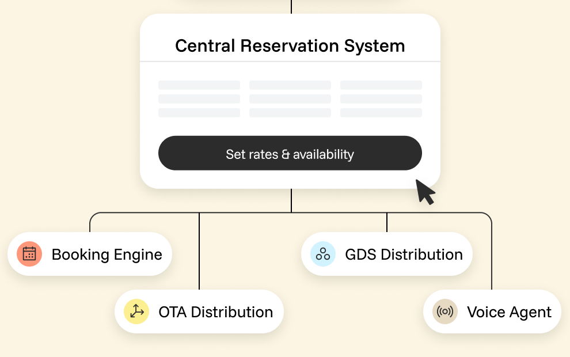This screenshot has width=570, height=357.
Task: Click the bottom-right placeholder bar in card
Action: coord(381,113)
